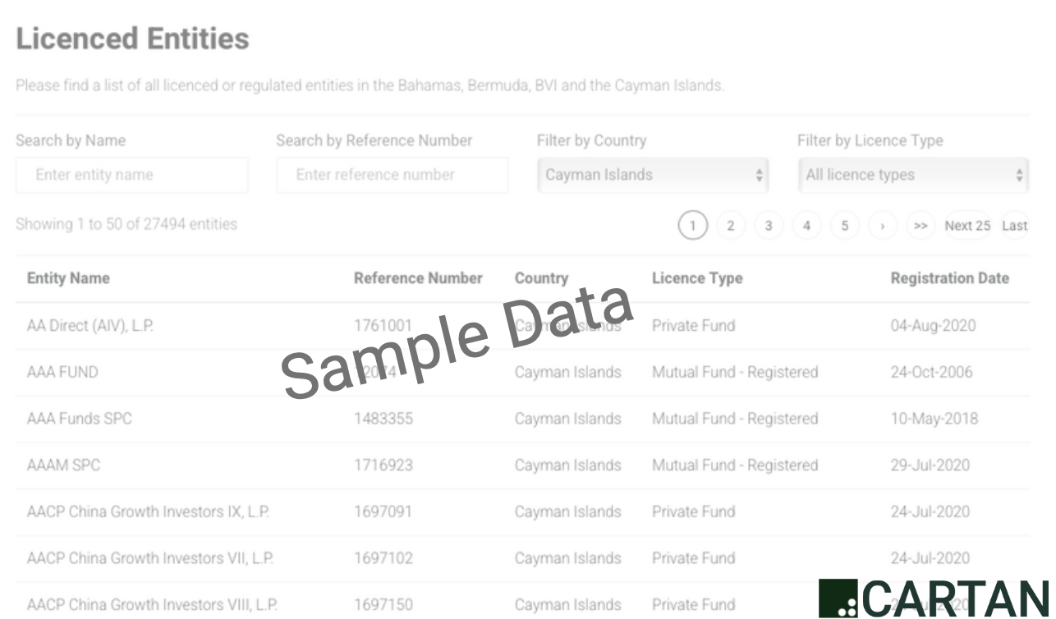This screenshot has width=1056, height=619.
Task: Switch to page 5
Action: 844,226
